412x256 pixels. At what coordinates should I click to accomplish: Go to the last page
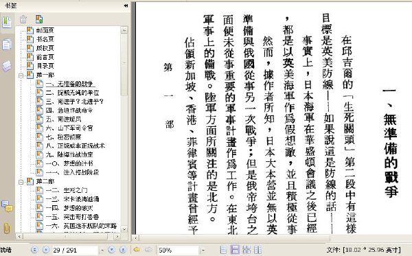pos(123,249)
